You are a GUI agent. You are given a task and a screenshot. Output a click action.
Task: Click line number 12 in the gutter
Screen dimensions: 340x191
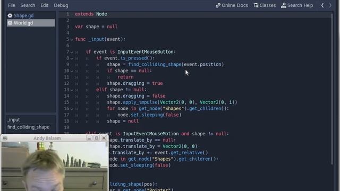pyautogui.click(x=66, y=83)
